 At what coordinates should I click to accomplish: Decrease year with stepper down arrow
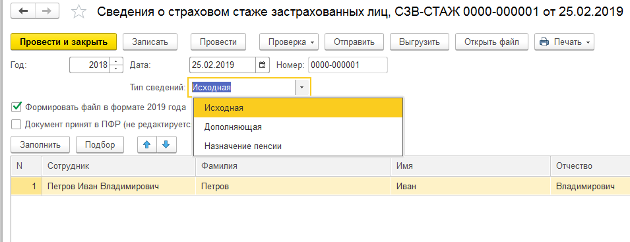tap(115, 69)
